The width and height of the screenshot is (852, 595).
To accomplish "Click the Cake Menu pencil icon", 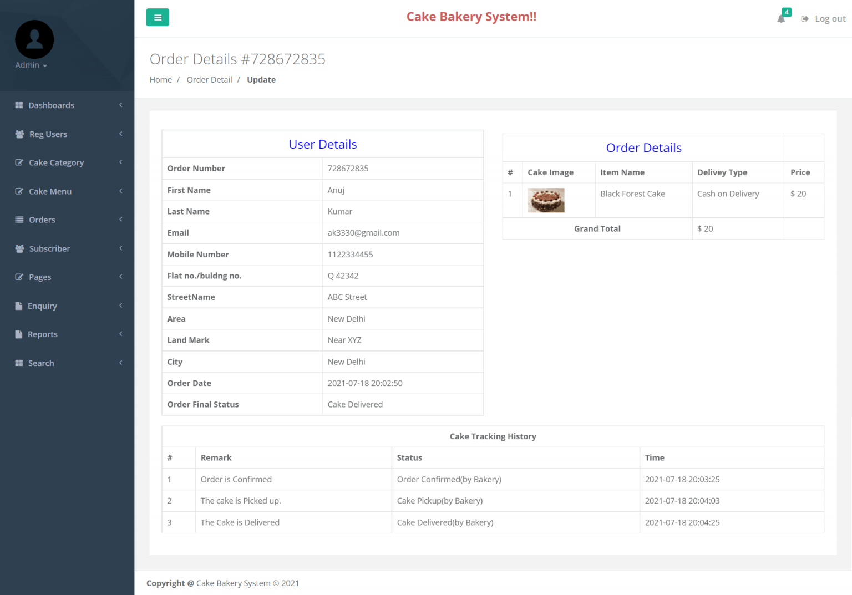I will pos(19,191).
